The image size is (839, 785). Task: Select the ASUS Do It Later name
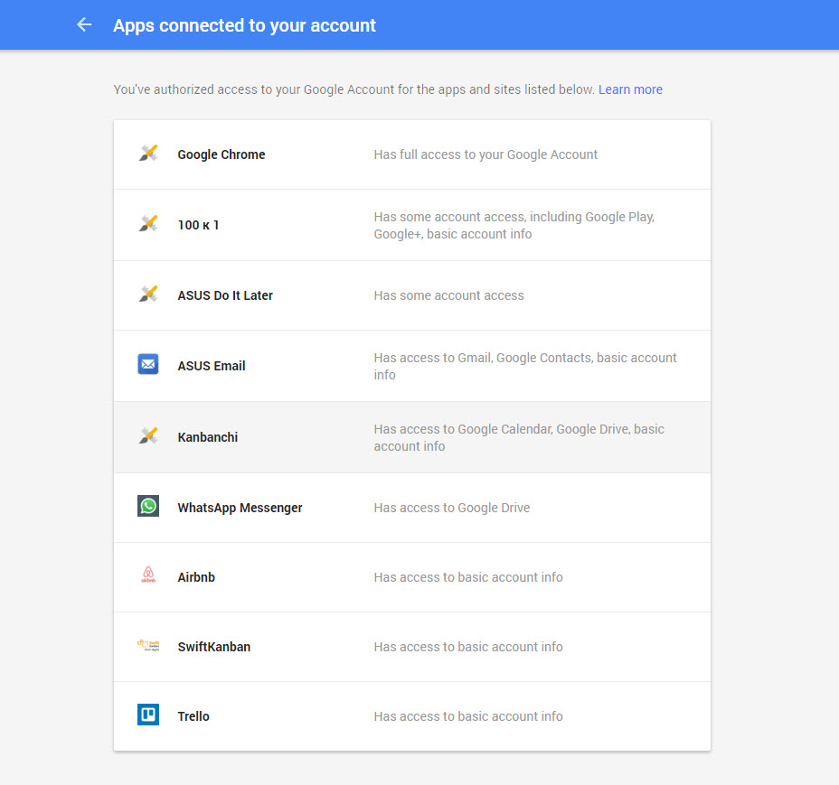[225, 295]
